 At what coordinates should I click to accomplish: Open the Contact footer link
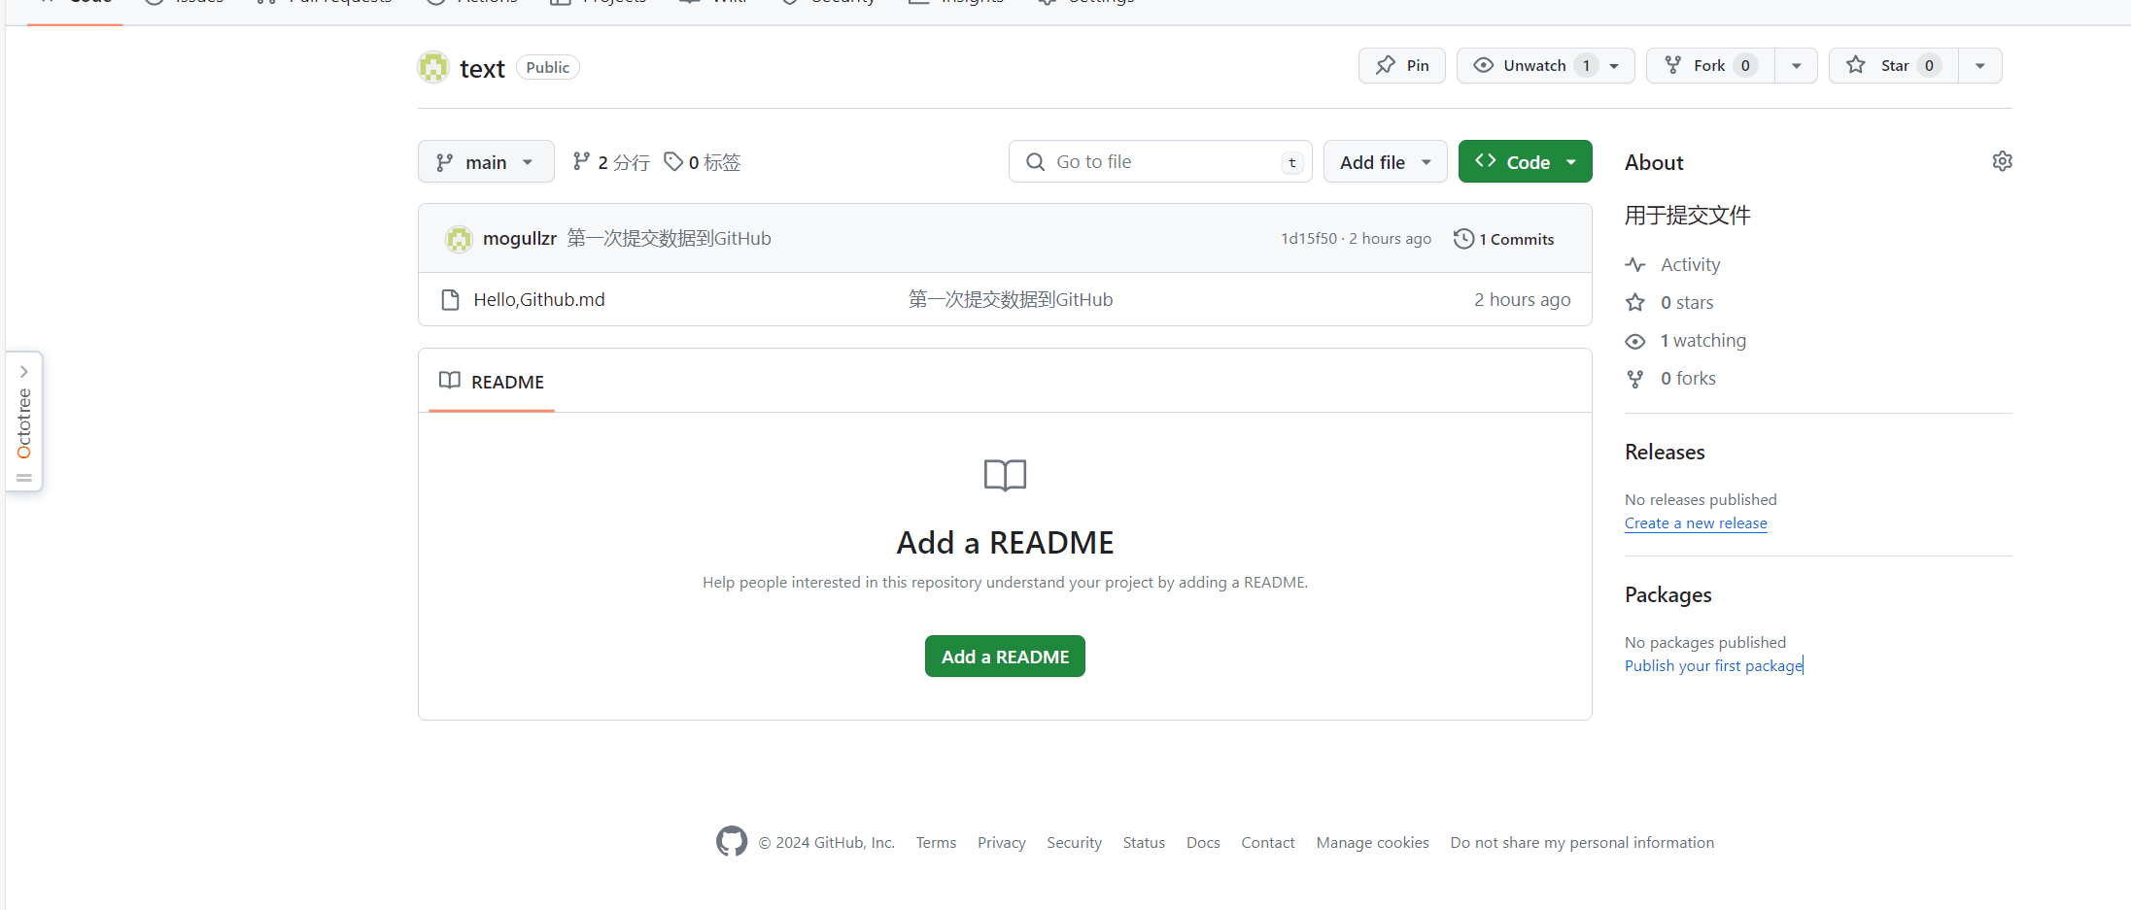[1268, 843]
